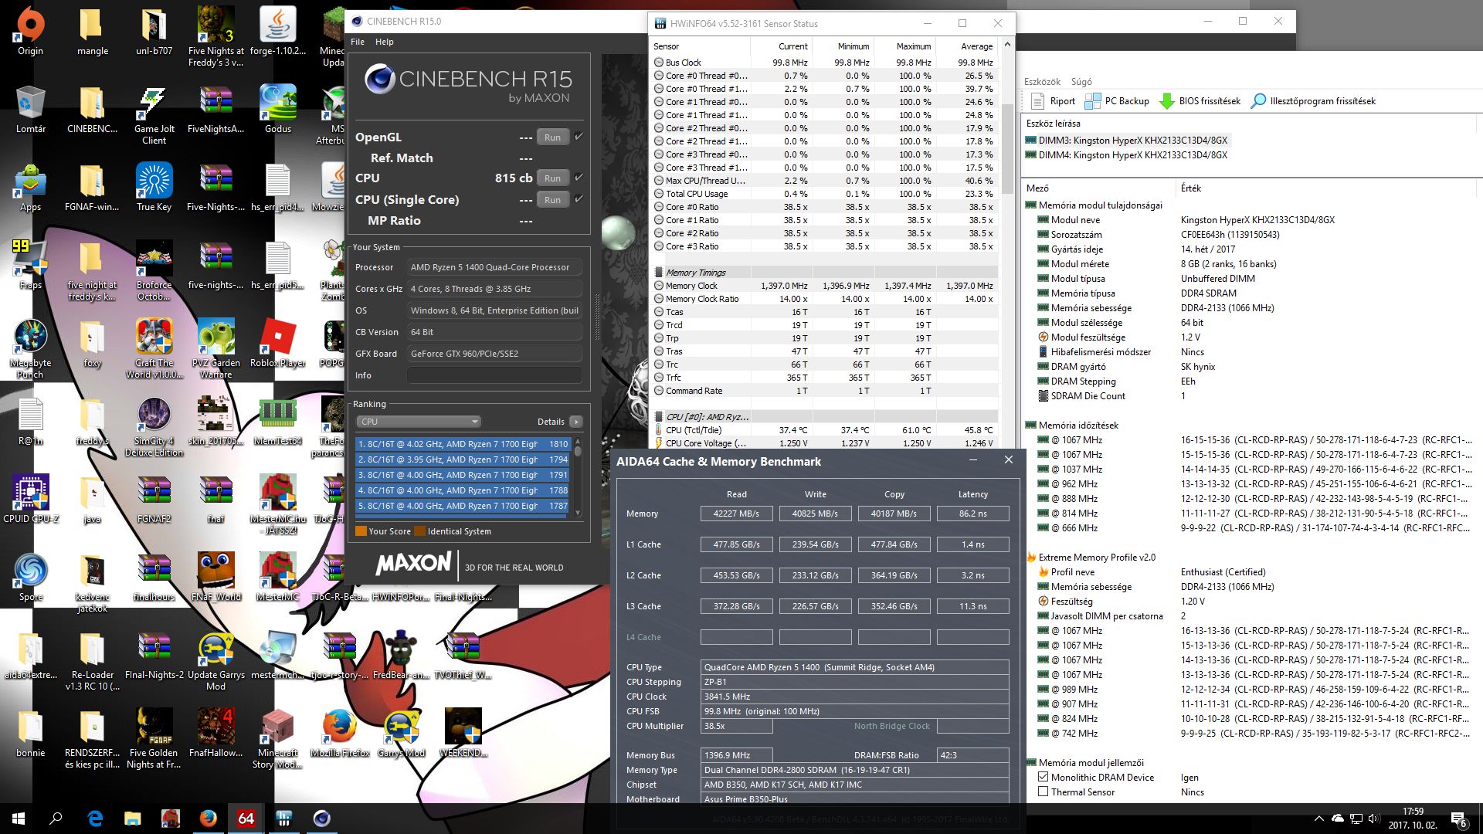Launch Roblox Player desktop icon

click(x=278, y=343)
